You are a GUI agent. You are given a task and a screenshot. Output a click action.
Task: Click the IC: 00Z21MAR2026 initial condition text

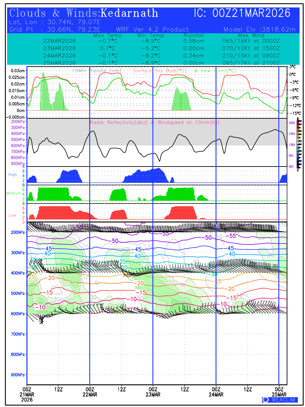pyautogui.click(x=242, y=13)
